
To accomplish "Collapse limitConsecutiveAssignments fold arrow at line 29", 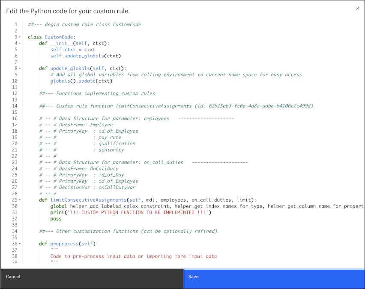I will [20, 200].
